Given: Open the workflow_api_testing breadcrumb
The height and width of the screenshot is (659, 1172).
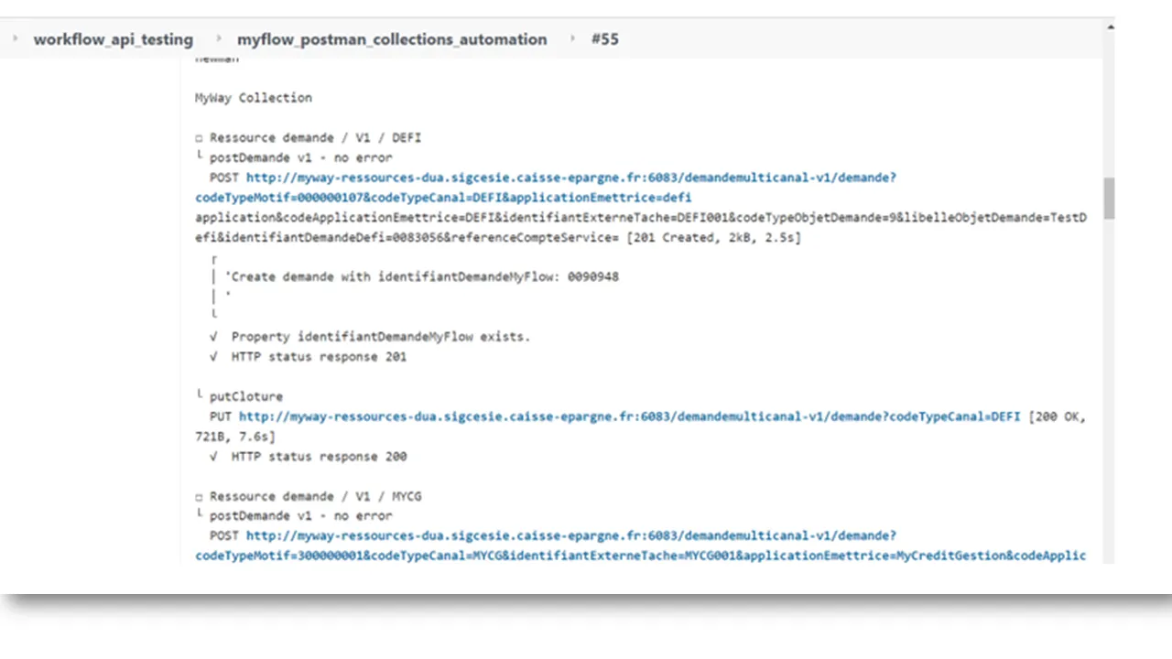Looking at the screenshot, I should coord(113,39).
